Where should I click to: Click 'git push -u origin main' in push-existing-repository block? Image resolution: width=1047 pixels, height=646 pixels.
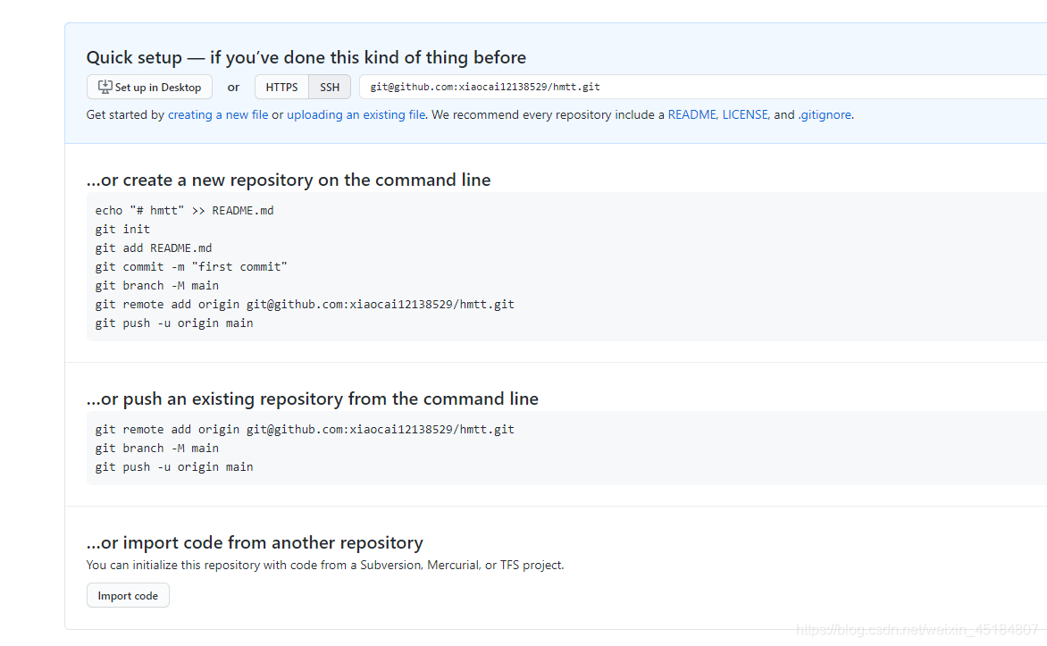click(x=173, y=466)
